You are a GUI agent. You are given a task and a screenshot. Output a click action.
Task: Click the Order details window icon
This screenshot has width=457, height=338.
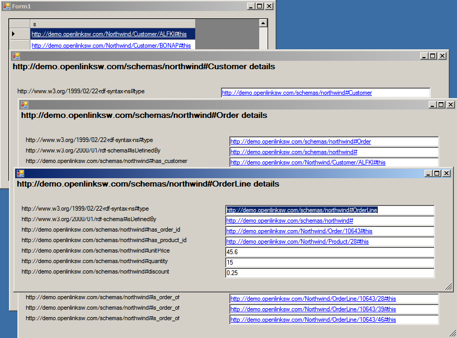pos(25,105)
